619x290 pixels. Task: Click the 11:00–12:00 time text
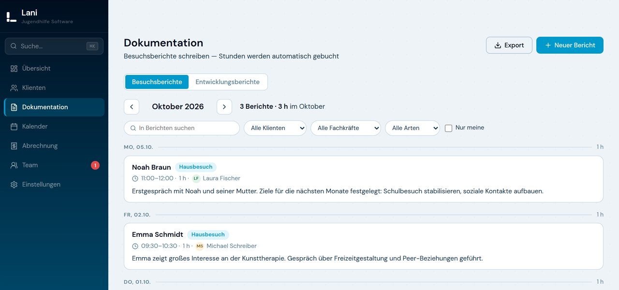pyautogui.click(x=157, y=178)
